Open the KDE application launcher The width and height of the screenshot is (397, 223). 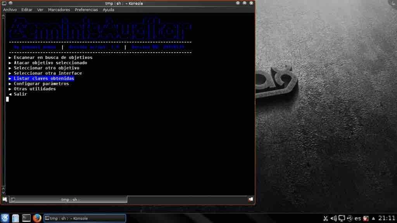[x=5, y=218]
